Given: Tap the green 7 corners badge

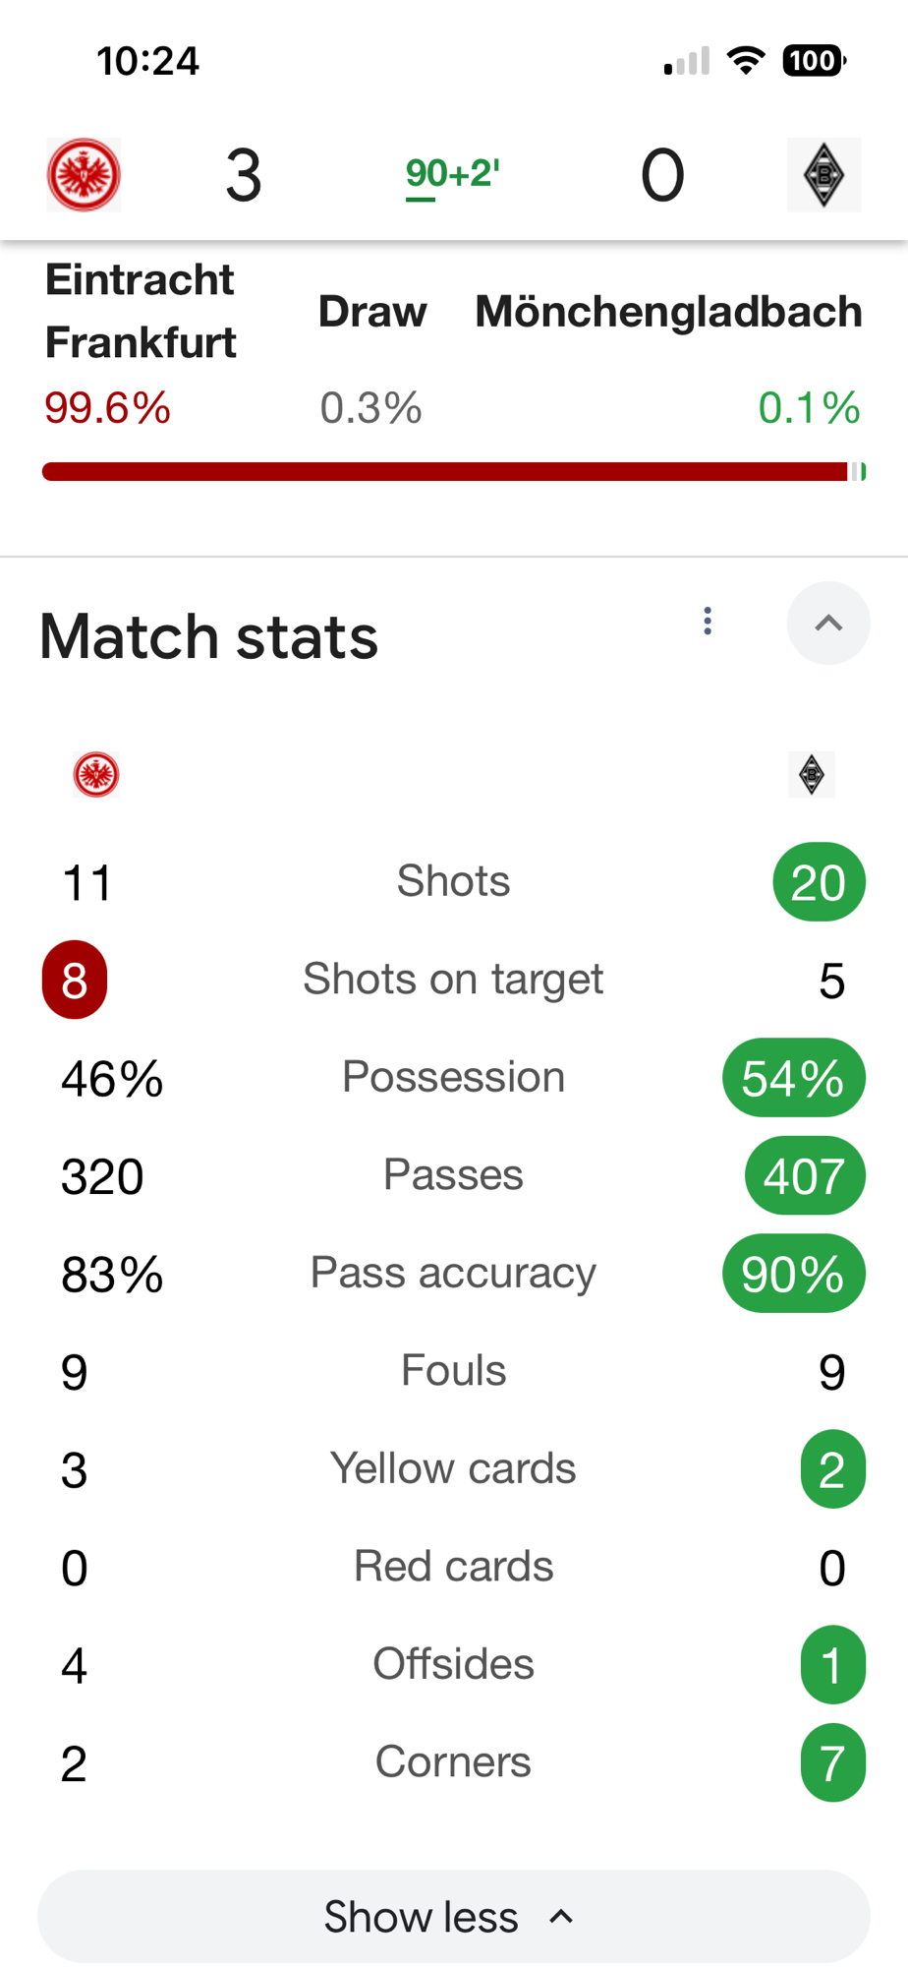Looking at the screenshot, I should coord(832,1762).
